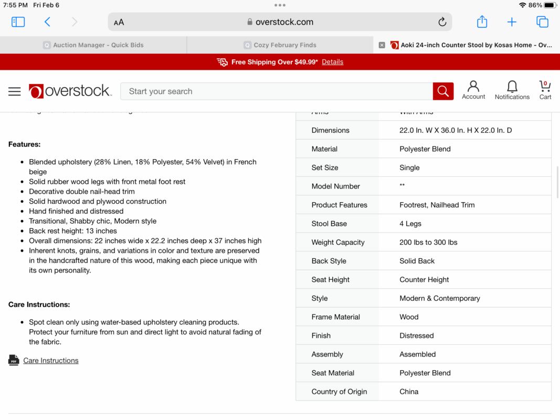
Task: Close the Aoki Counter Stool tab
Action: click(382, 45)
